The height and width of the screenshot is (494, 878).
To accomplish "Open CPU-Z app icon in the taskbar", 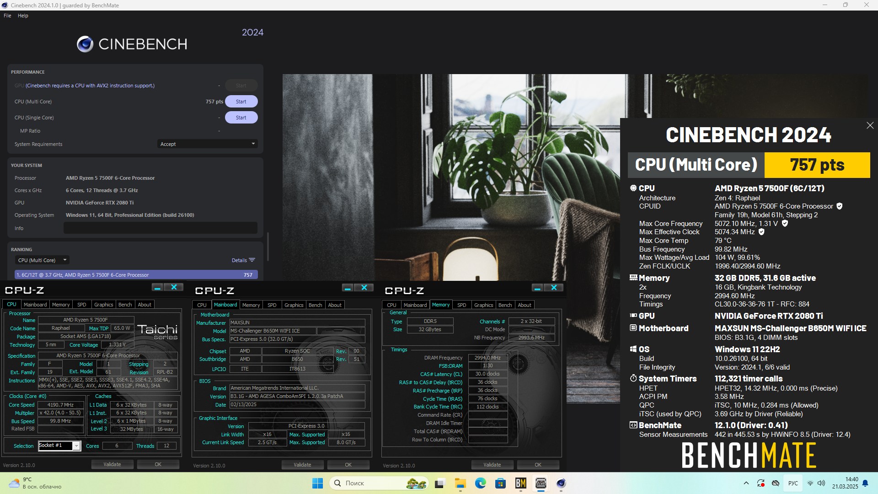I will 541,483.
